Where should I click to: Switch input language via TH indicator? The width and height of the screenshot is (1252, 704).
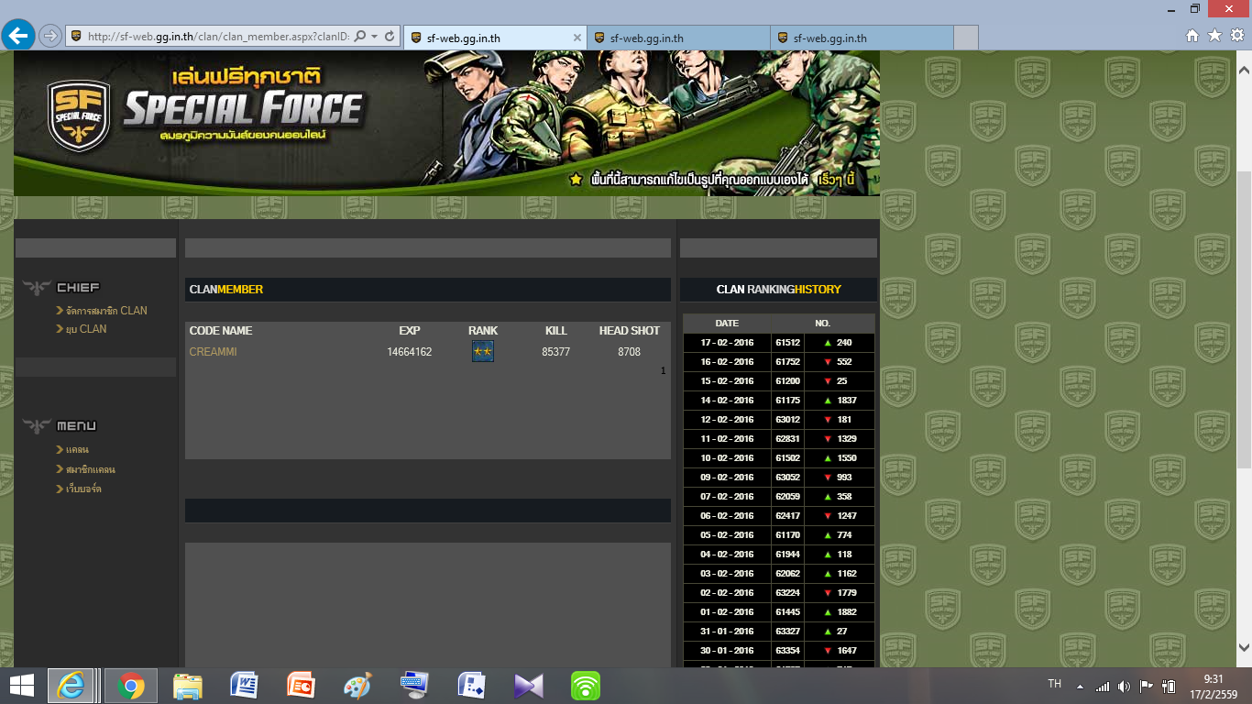[x=1054, y=685]
